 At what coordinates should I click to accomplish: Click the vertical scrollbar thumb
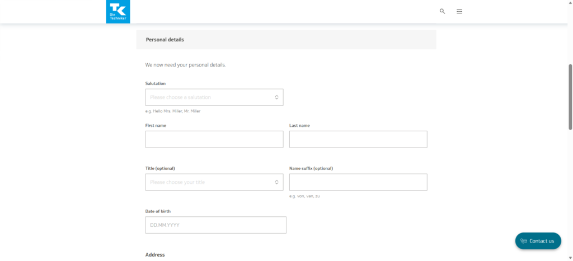pos(570,97)
